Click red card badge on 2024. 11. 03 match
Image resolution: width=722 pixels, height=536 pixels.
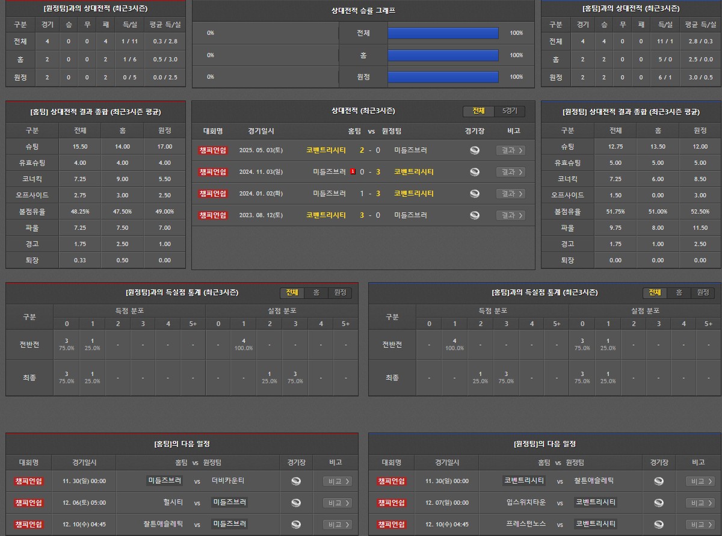coord(353,172)
